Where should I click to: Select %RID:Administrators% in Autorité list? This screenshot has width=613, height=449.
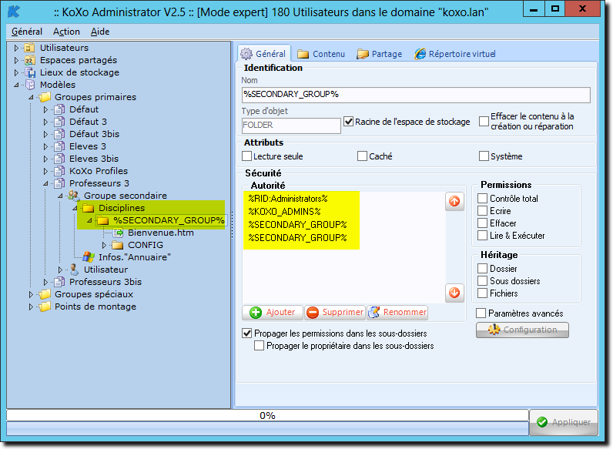[x=288, y=199]
